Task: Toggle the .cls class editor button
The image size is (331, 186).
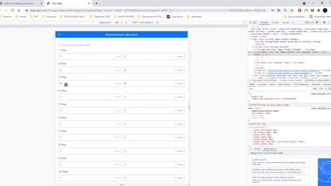Action: 321,89
